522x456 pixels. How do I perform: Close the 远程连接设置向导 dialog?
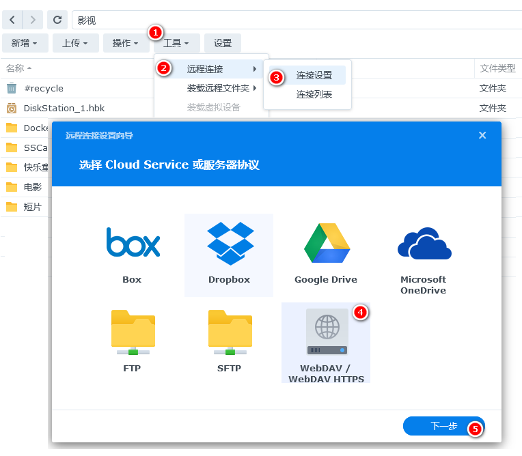click(x=482, y=135)
